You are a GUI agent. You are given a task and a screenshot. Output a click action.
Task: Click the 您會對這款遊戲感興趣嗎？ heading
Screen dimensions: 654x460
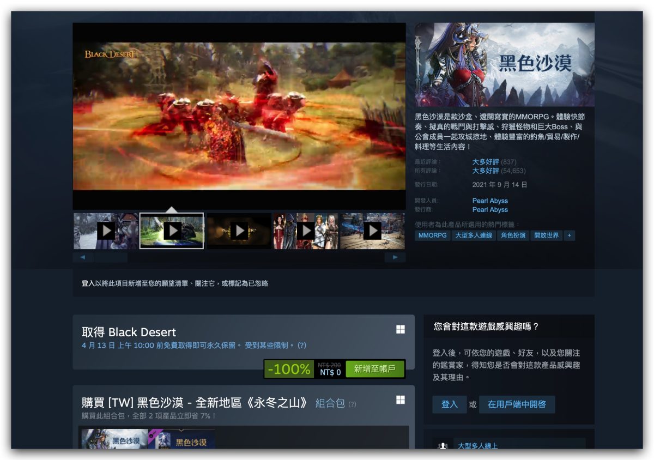(x=486, y=326)
